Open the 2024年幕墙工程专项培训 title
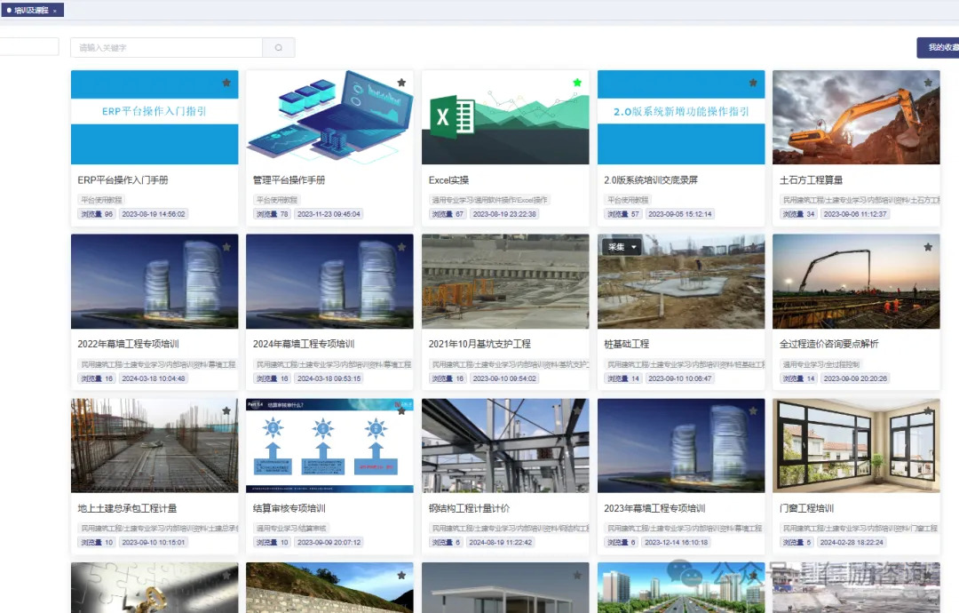This screenshot has width=959, height=613. 304,345
